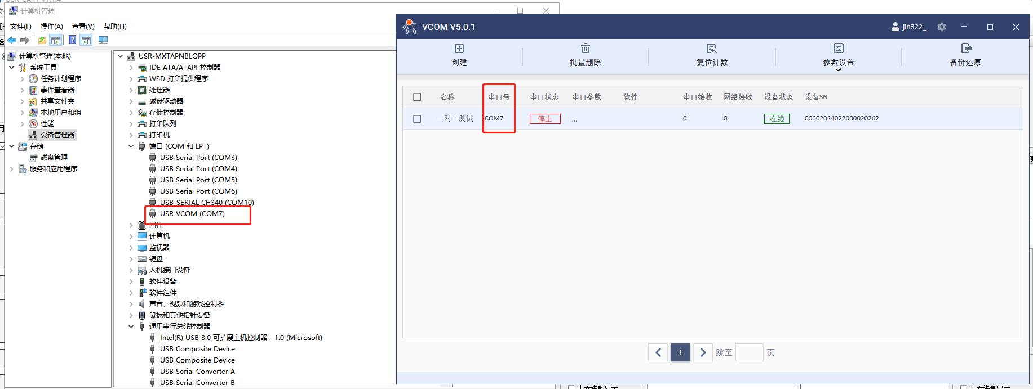Open the 文件(F) menu
The image size is (1033, 389).
[21, 26]
